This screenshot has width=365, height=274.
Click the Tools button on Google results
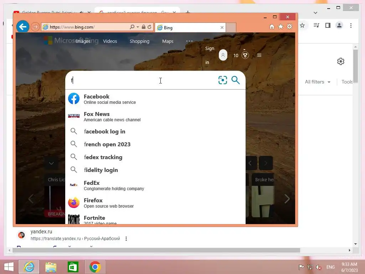pyautogui.click(x=347, y=82)
